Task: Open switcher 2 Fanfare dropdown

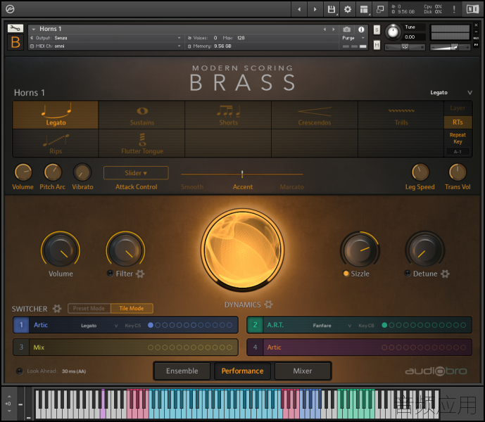Action: point(332,326)
